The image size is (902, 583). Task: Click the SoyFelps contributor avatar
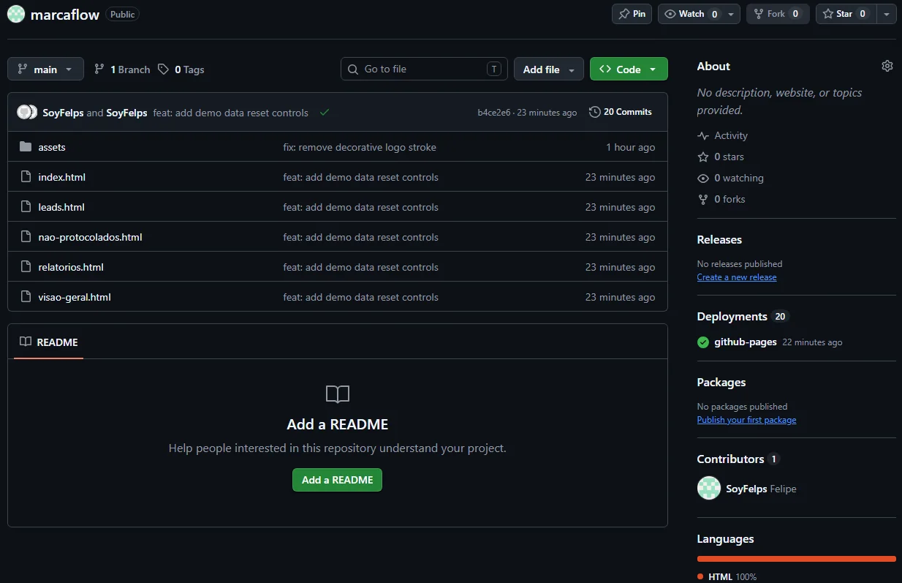(x=709, y=488)
